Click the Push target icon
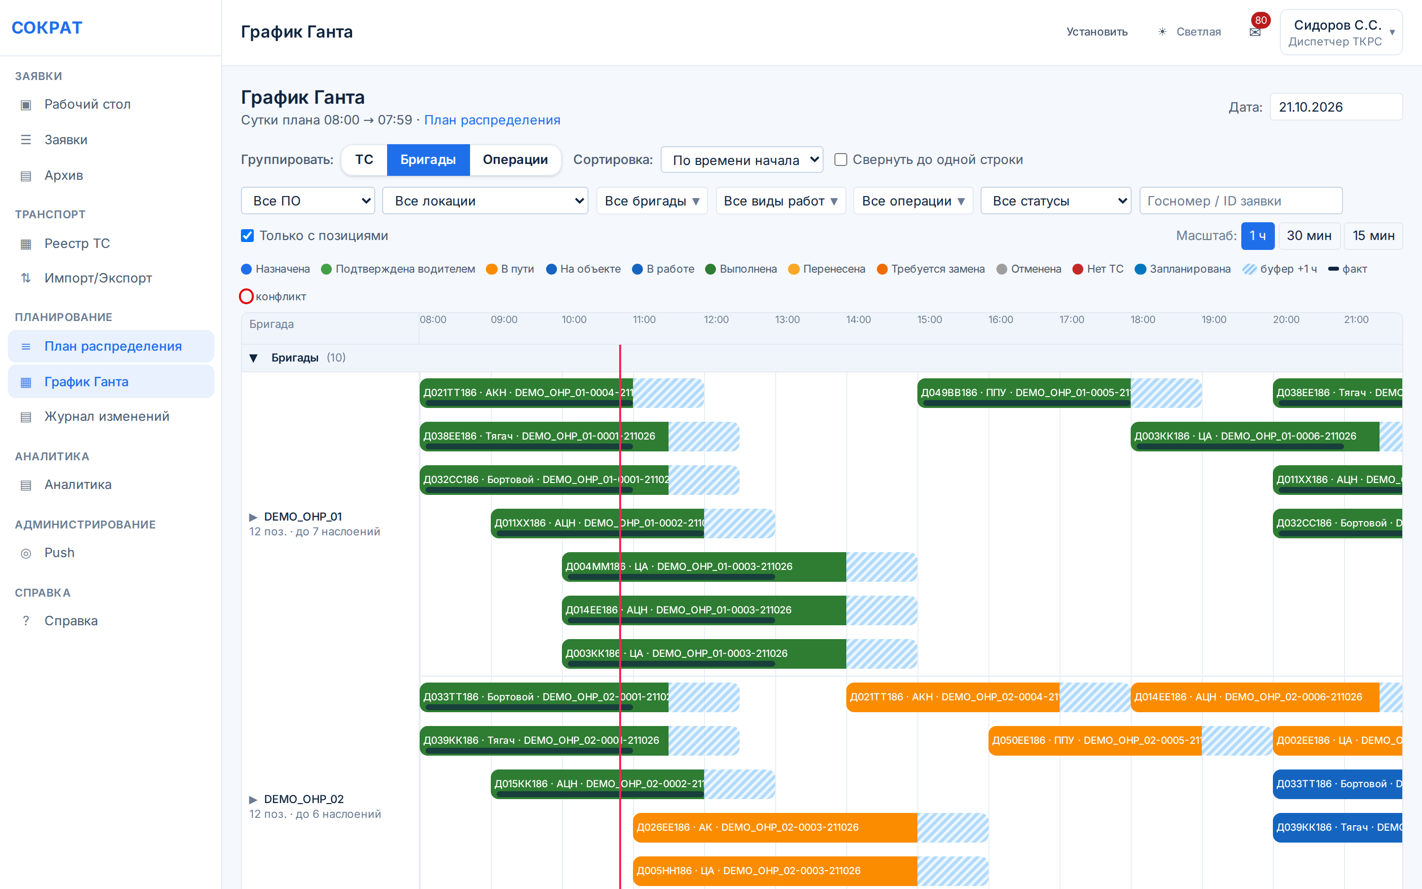The width and height of the screenshot is (1422, 889). pyautogui.click(x=26, y=553)
